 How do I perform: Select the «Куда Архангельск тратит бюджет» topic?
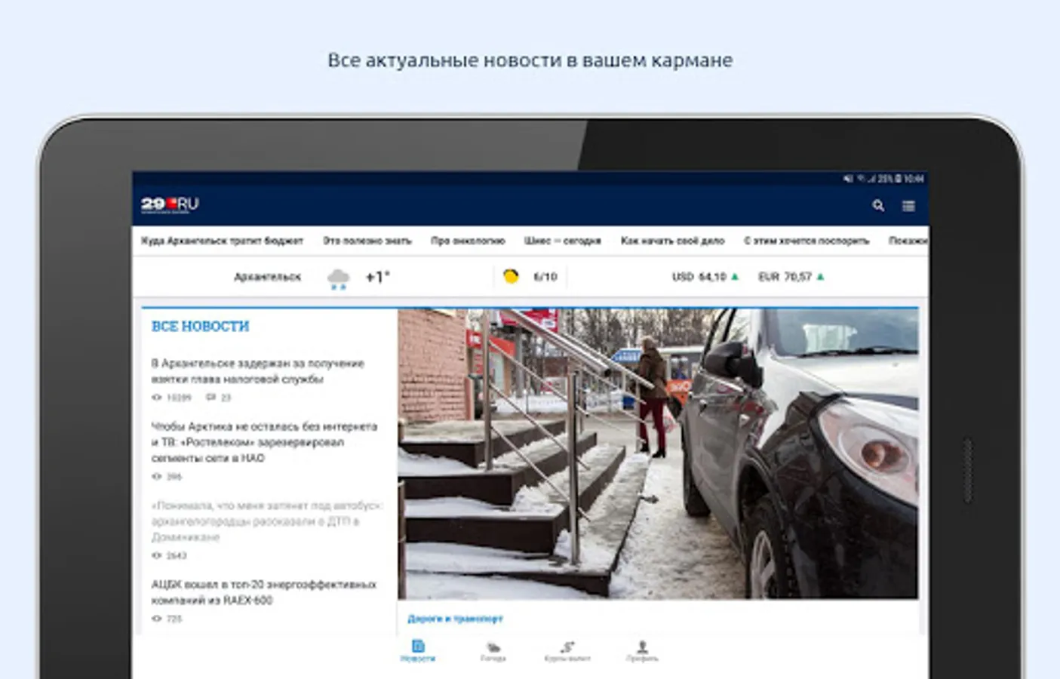222,241
